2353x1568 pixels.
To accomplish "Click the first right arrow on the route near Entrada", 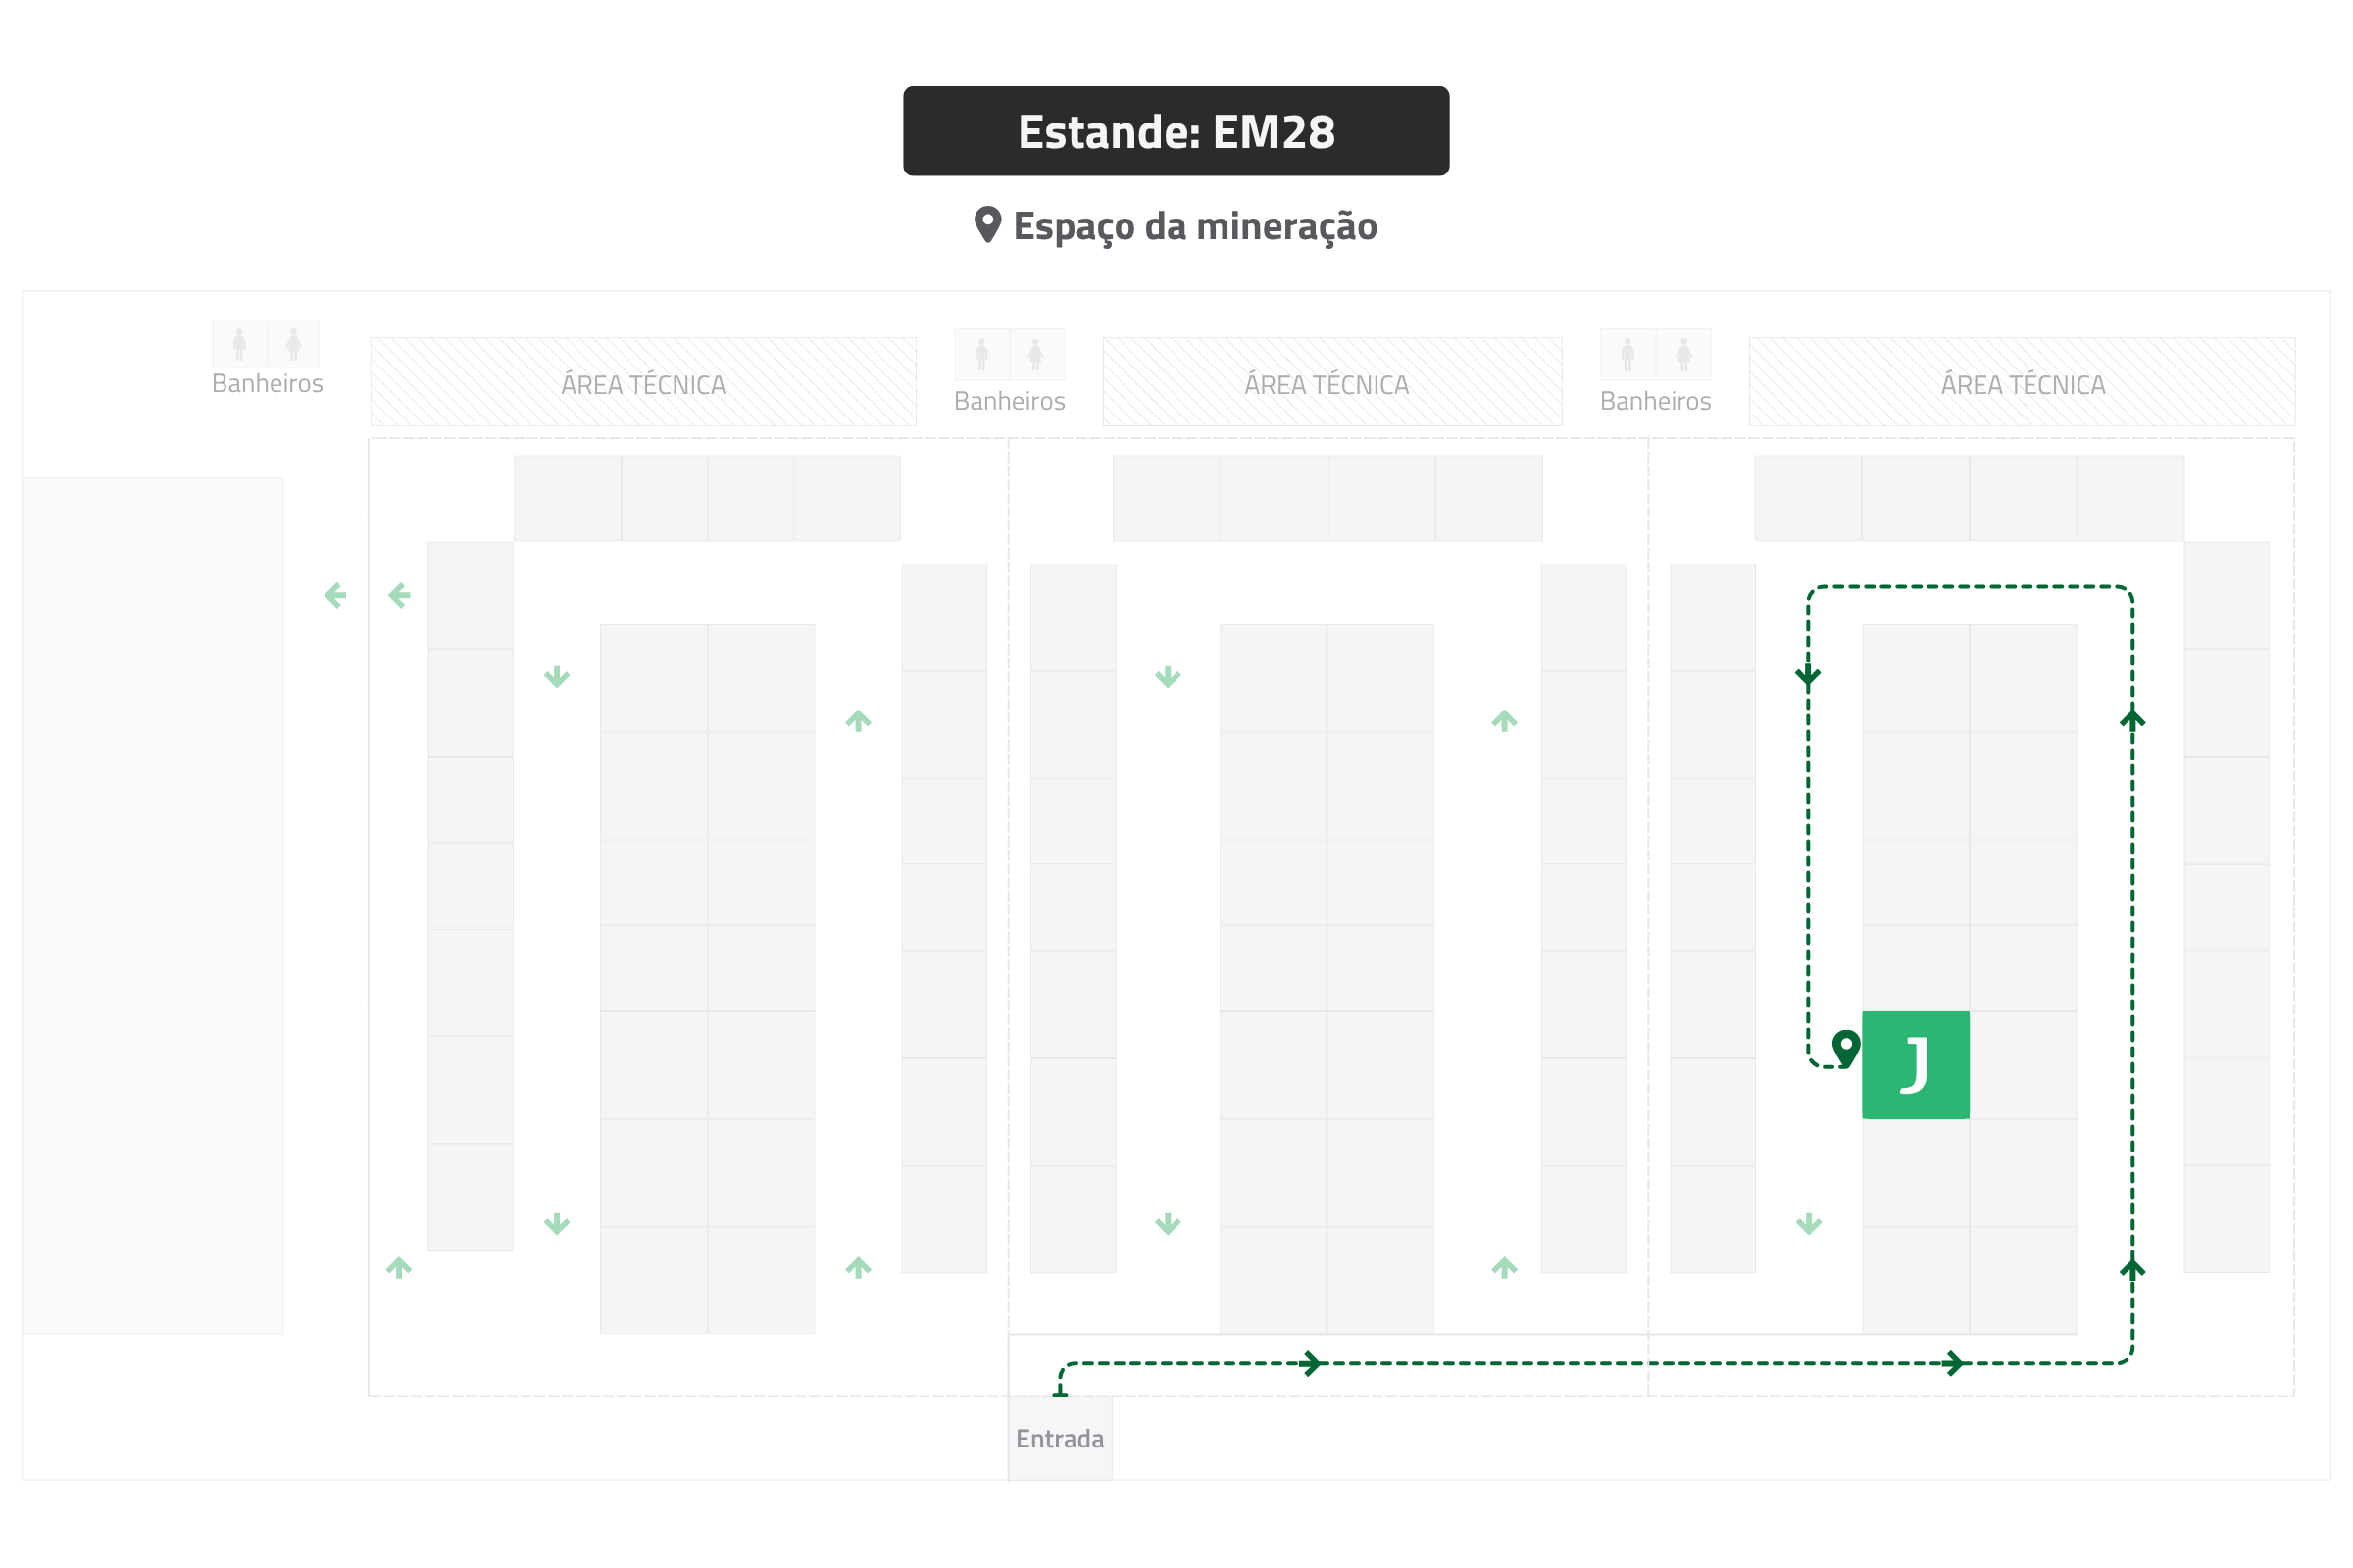I will pos(1311,1363).
